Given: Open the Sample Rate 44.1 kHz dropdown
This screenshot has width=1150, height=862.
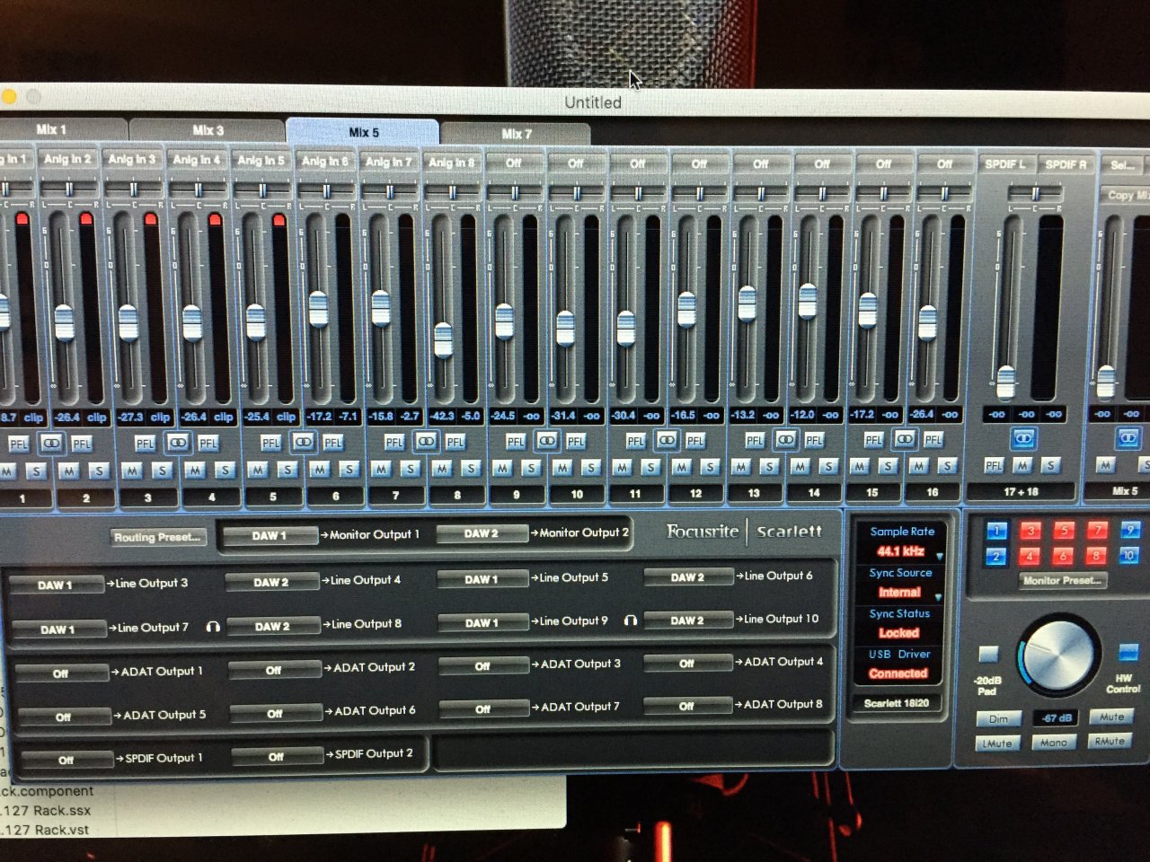Looking at the screenshot, I should point(901,551).
